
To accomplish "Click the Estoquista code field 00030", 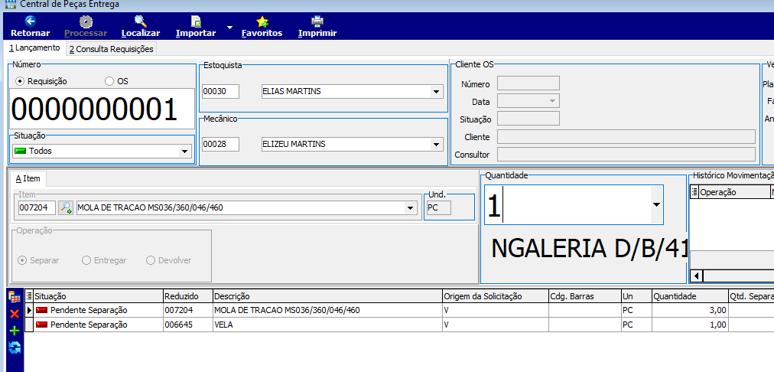I will [x=220, y=91].
